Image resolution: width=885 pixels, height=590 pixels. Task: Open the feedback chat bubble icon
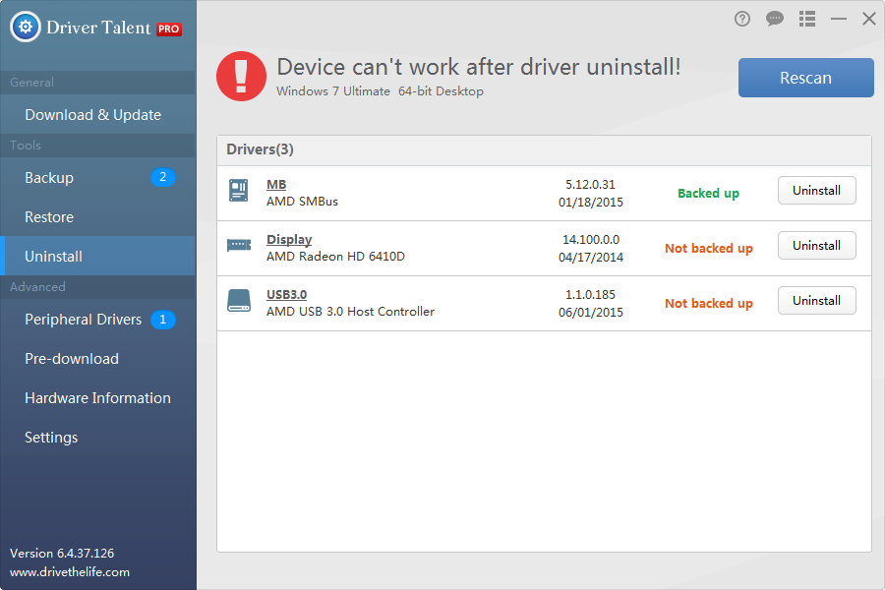click(x=775, y=20)
